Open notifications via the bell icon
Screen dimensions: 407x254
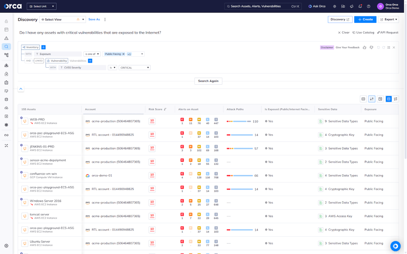tap(360, 6)
